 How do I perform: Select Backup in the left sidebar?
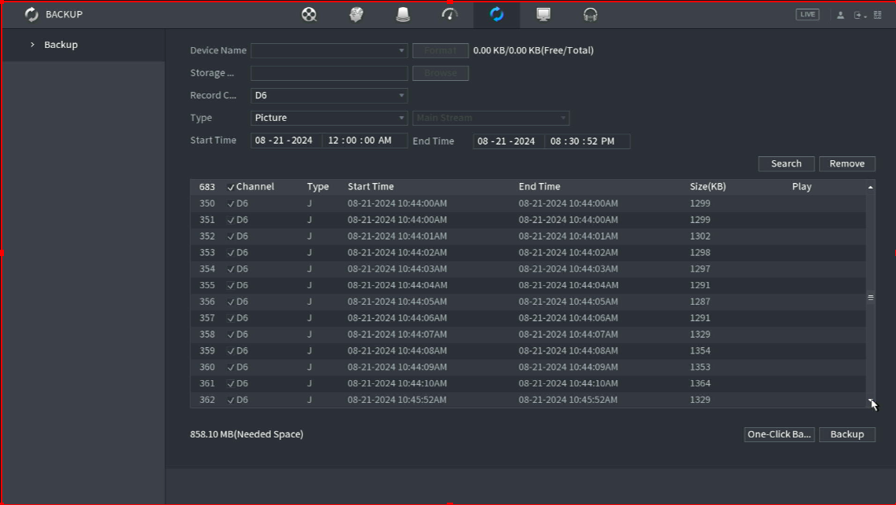point(61,45)
